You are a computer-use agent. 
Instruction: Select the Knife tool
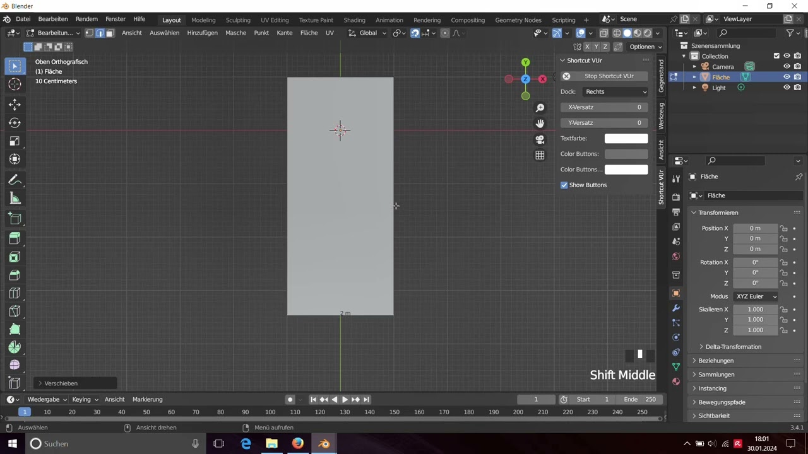[15, 311]
